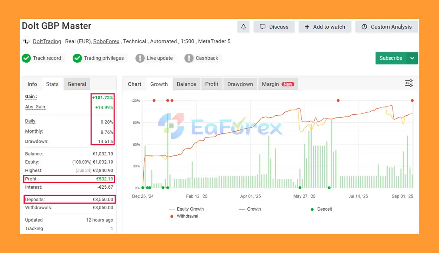Click the notification bell icon
This screenshot has width=439, height=253.
point(243,27)
